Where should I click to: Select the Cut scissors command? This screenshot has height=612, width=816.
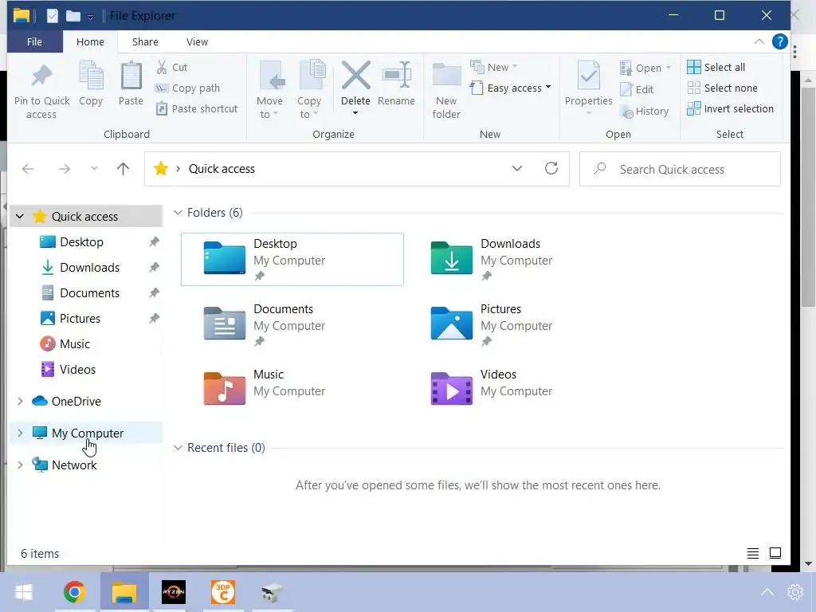click(172, 67)
